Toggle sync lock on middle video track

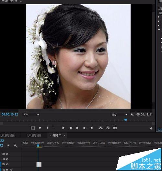(x=3, y=159)
